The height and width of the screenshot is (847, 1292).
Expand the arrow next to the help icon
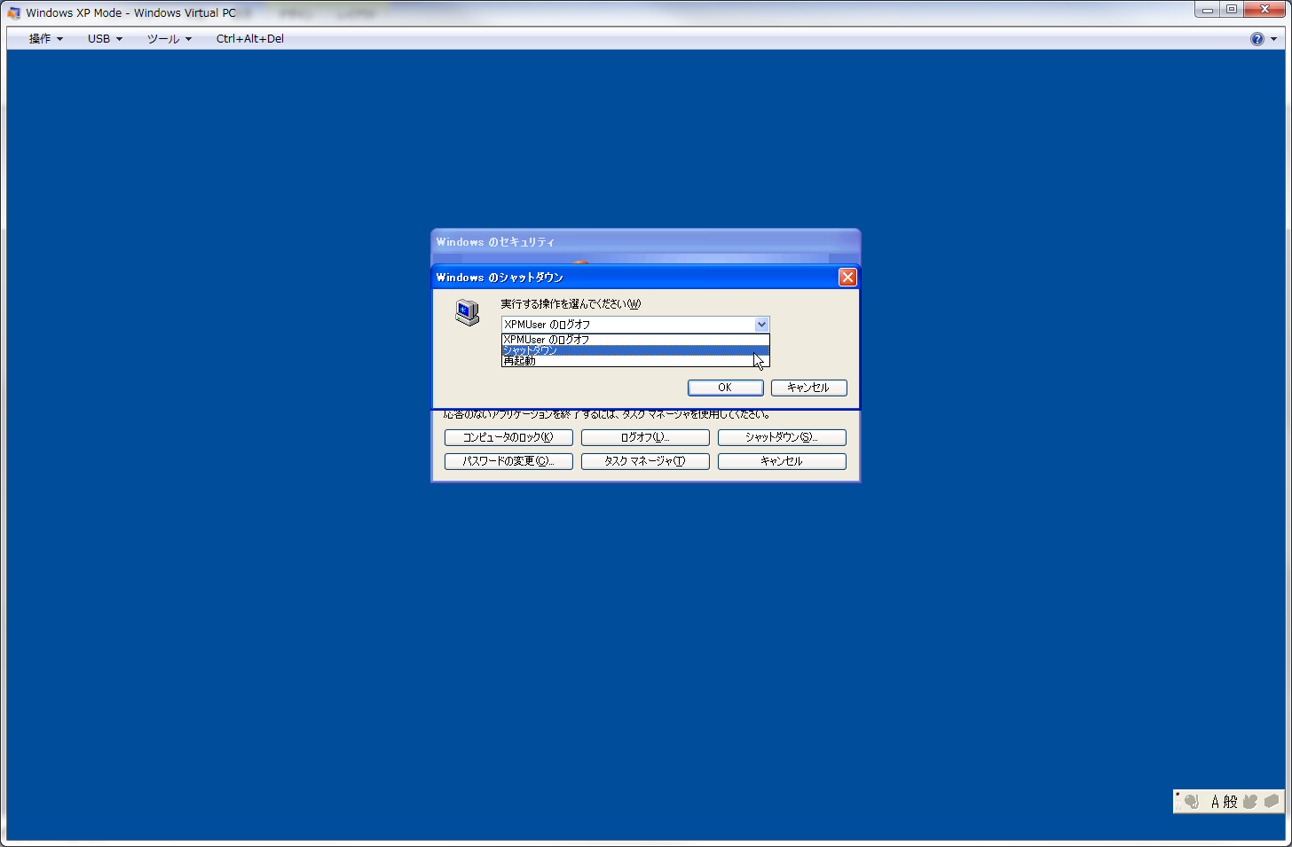click(x=1273, y=39)
